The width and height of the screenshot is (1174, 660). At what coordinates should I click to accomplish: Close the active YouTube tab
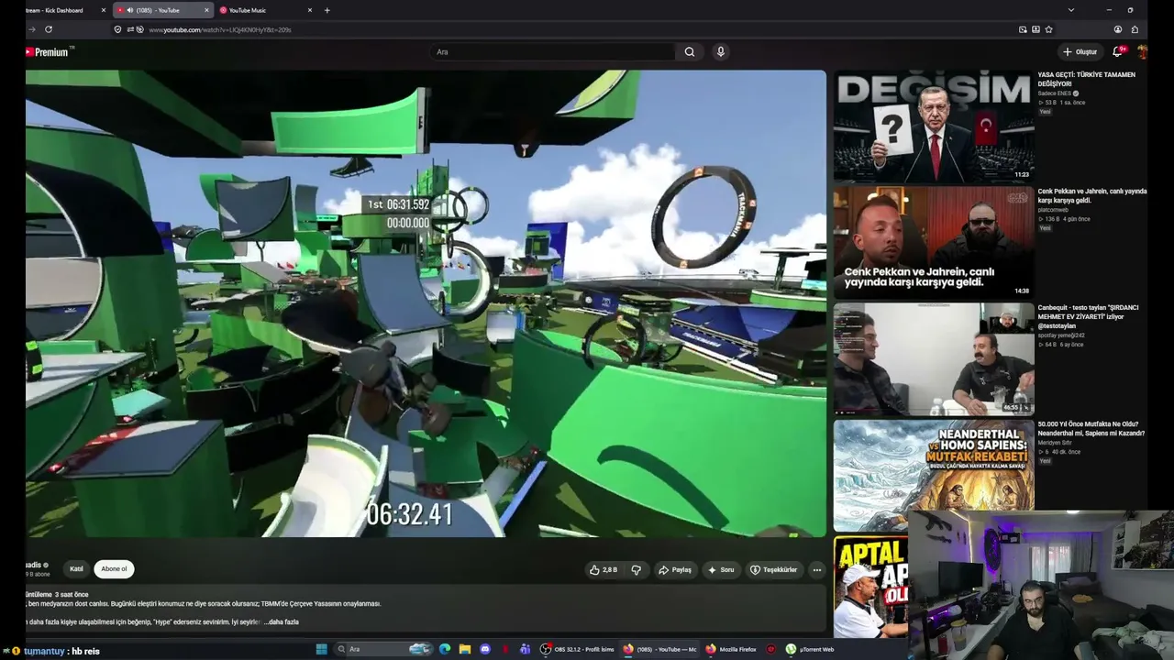[x=206, y=10]
